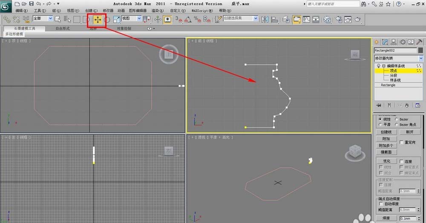
Task: Collapse the 编辑样条线 modifier tree
Action: (384, 66)
